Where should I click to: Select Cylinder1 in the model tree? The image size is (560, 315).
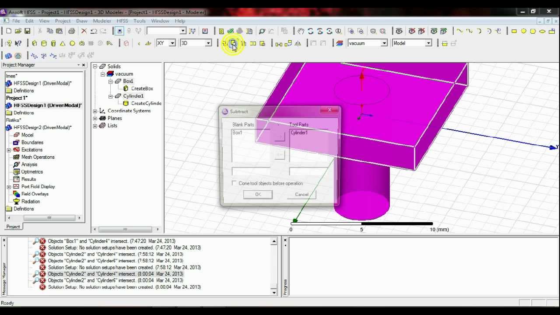(x=133, y=96)
